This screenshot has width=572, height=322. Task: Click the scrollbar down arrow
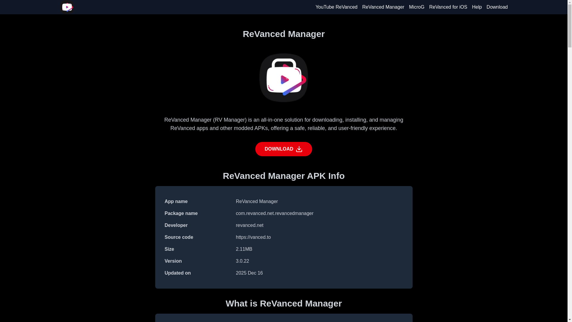[x=570, y=320]
